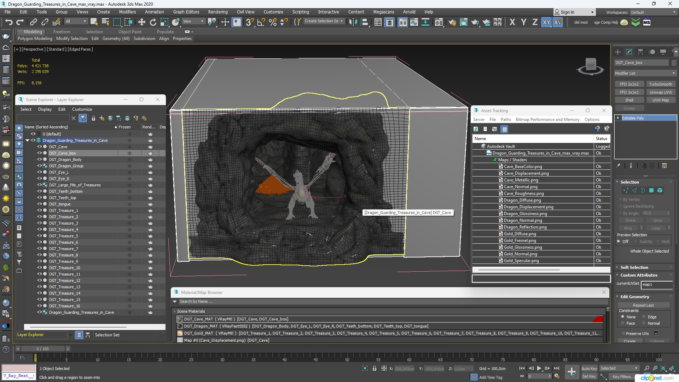
Task: Play the animation
Action: point(539,368)
